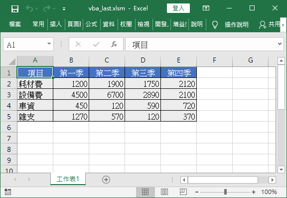The width and height of the screenshot is (287, 198).
Task: Switch to the 校閱 ribbon tab
Action: [x=126, y=24]
